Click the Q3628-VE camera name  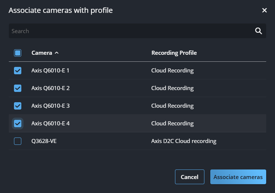(x=44, y=141)
